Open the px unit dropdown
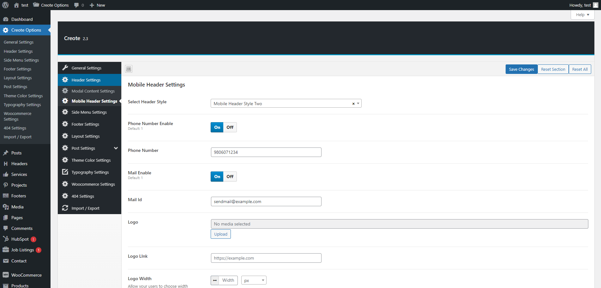 (x=254, y=280)
